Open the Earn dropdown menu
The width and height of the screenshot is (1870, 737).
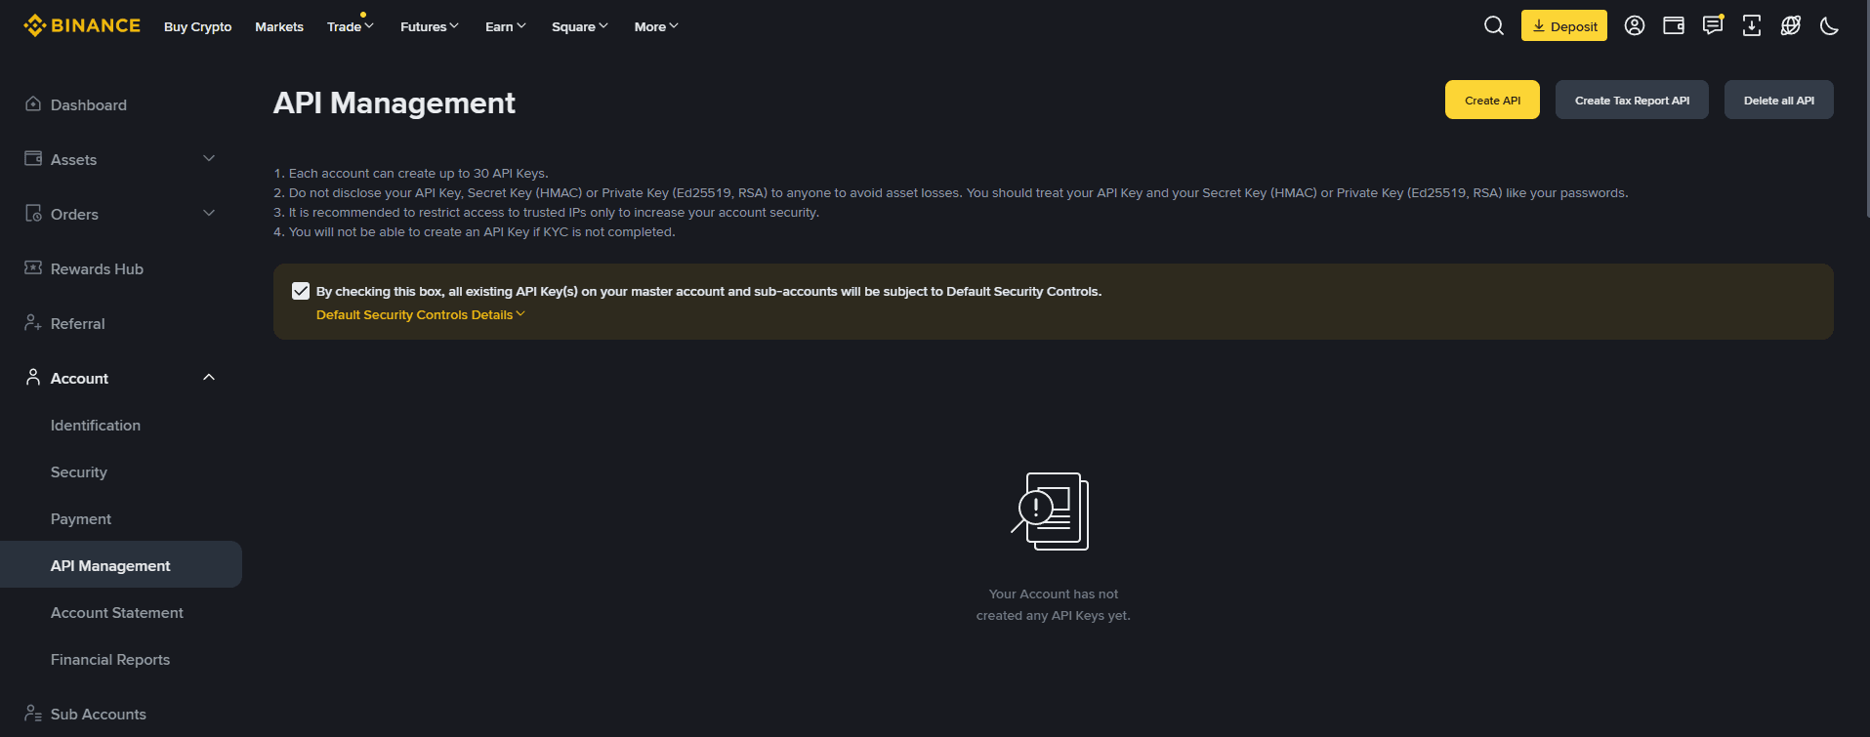tap(505, 26)
